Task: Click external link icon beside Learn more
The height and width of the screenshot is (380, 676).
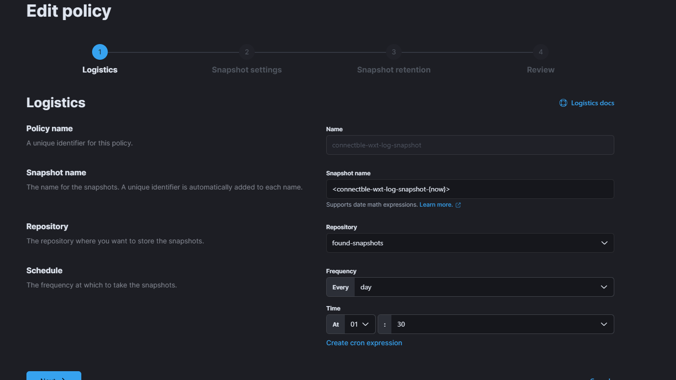Action: tap(458, 205)
